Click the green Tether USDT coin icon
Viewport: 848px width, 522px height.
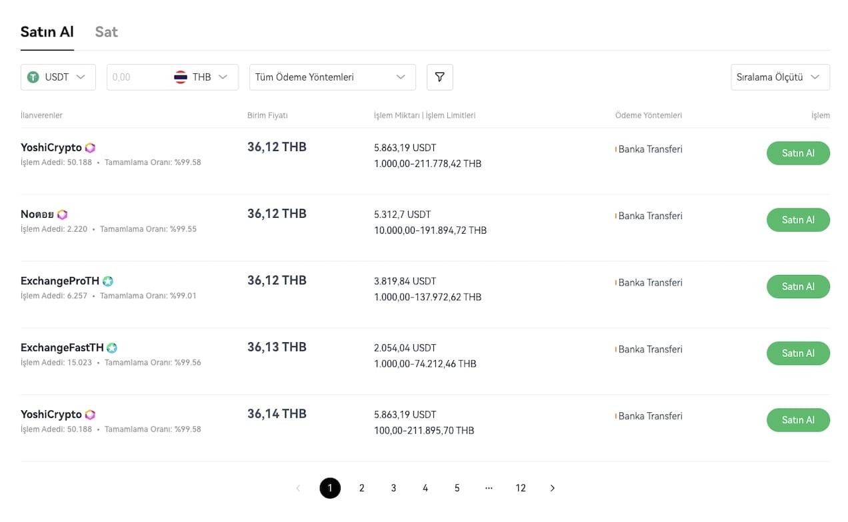33,77
